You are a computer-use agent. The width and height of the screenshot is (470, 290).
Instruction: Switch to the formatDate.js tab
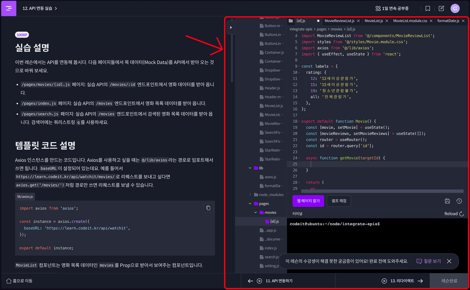pyautogui.click(x=448, y=21)
